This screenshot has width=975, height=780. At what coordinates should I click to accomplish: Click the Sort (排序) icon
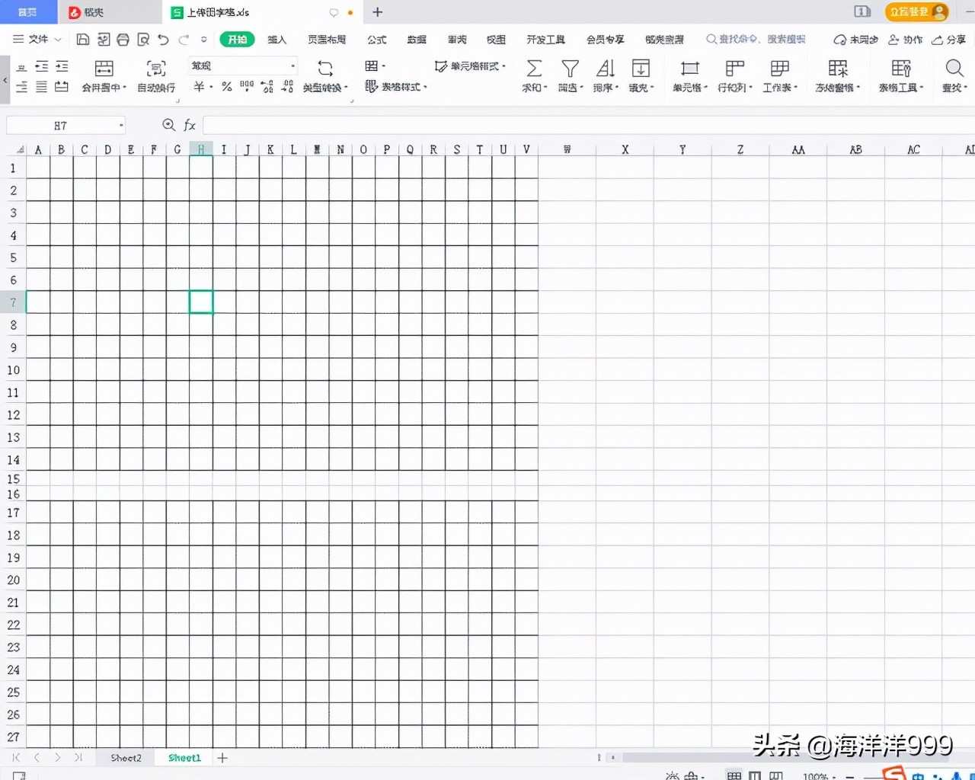pyautogui.click(x=606, y=69)
